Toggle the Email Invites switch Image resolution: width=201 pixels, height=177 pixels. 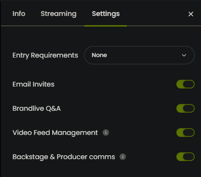pyautogui.click(x=186, y=84)
